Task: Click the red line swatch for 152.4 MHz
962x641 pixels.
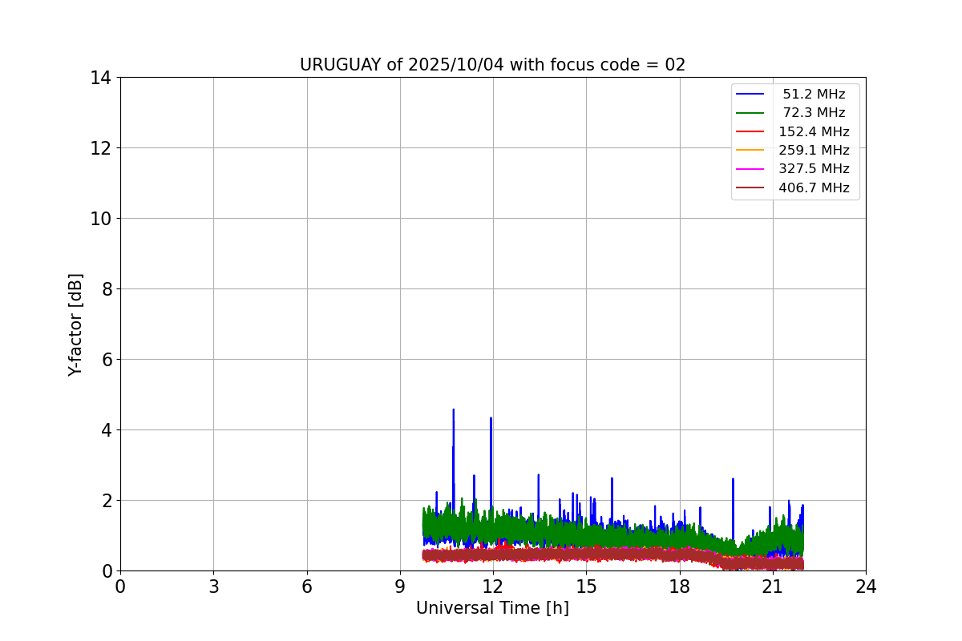Action: (750, 131)
